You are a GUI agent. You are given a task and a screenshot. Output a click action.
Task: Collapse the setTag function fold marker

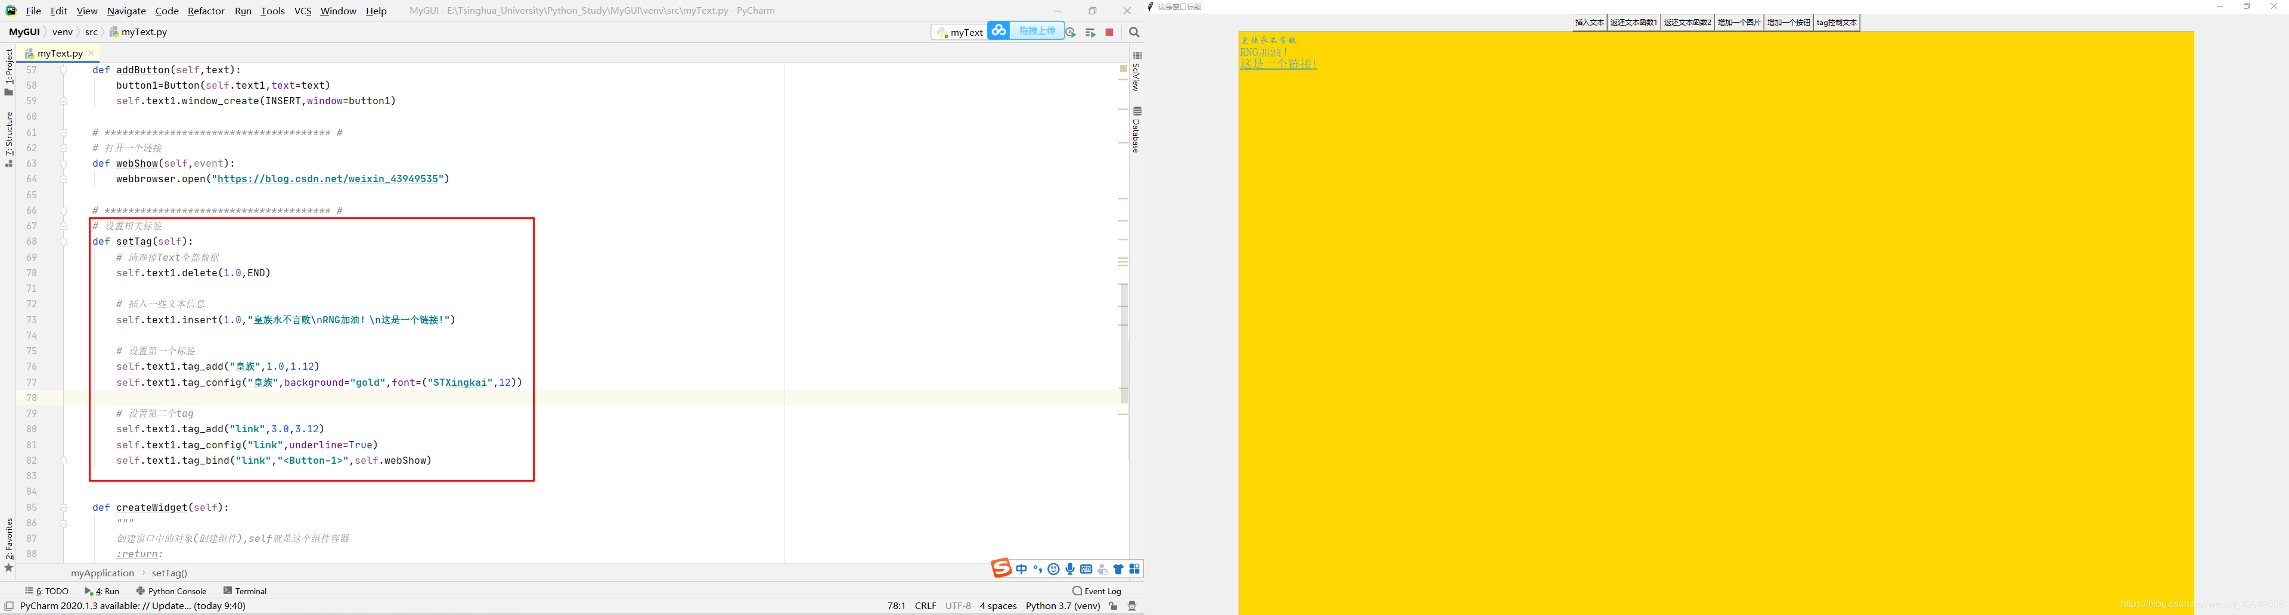pos(63,241)
